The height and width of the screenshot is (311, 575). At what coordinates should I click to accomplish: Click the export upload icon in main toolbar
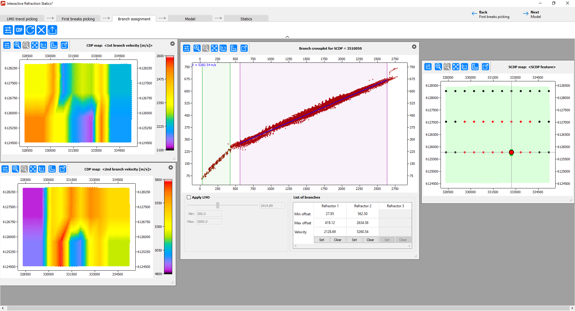coord(52,30)
